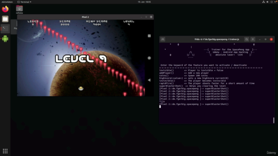Screen dimensions: 278x156
Task: Launch Android Studio from the dock
Action: click(x=5, y=39)
